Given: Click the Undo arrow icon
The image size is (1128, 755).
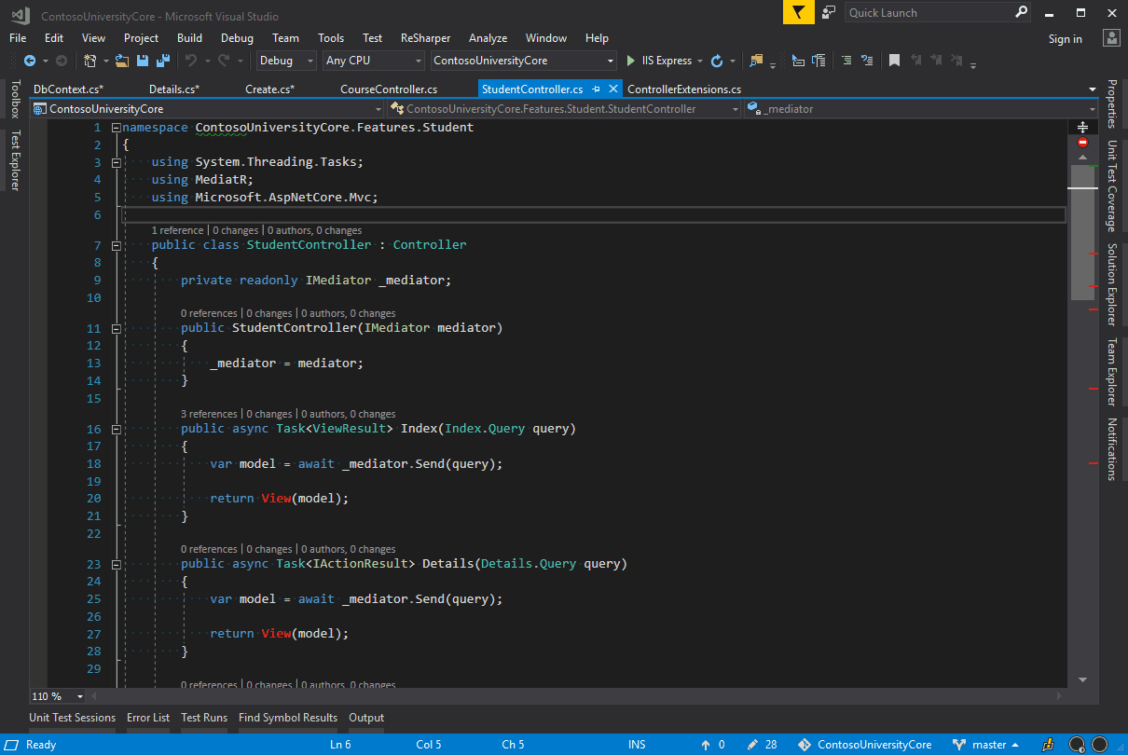Looking at the screenshot, I should [190, 61].
